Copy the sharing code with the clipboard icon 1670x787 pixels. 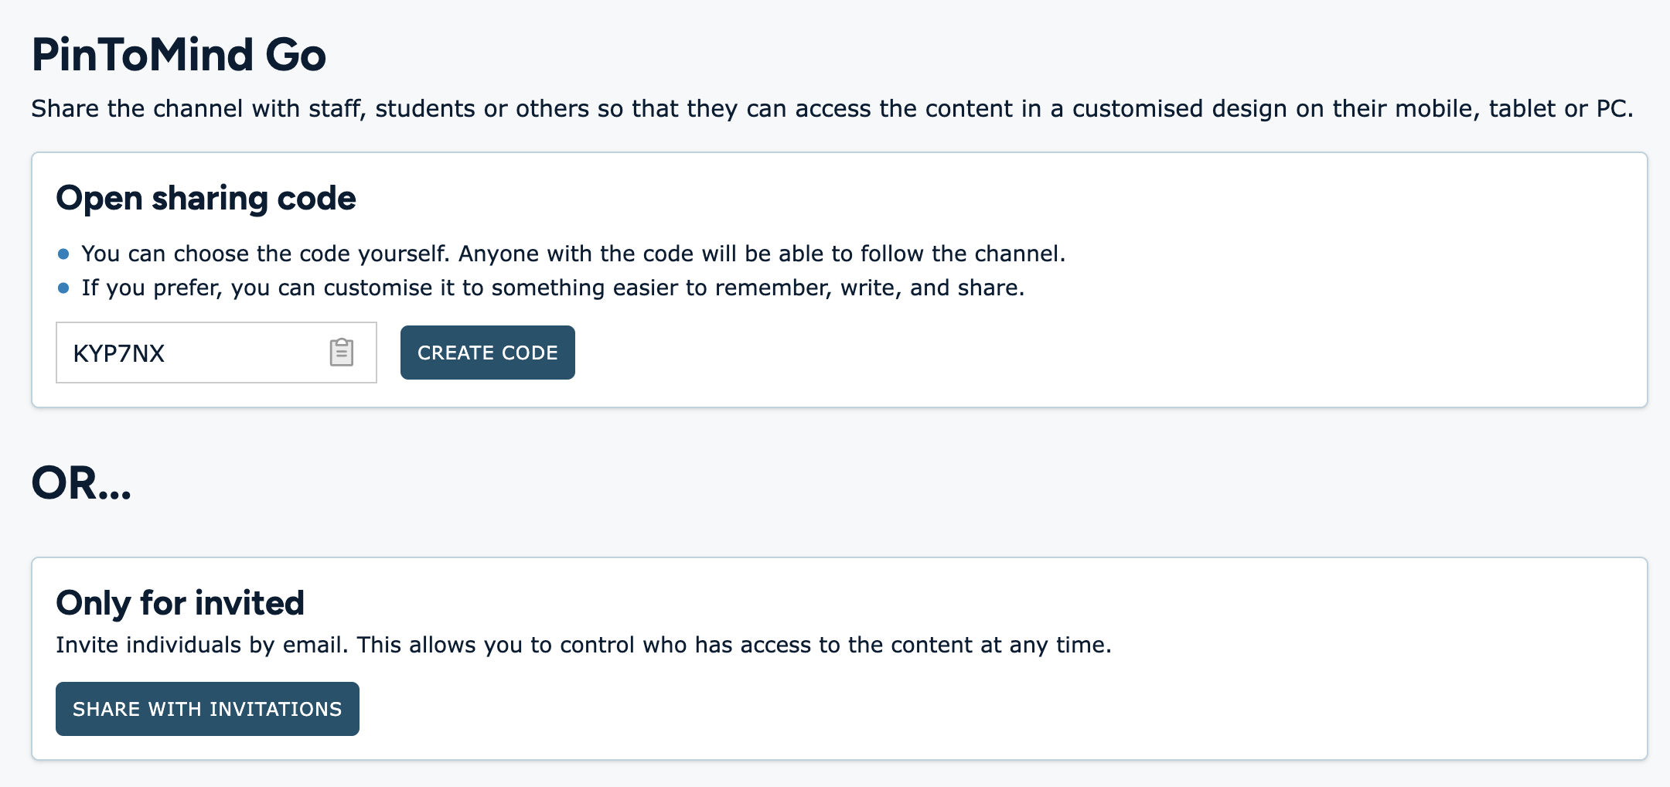342,353
